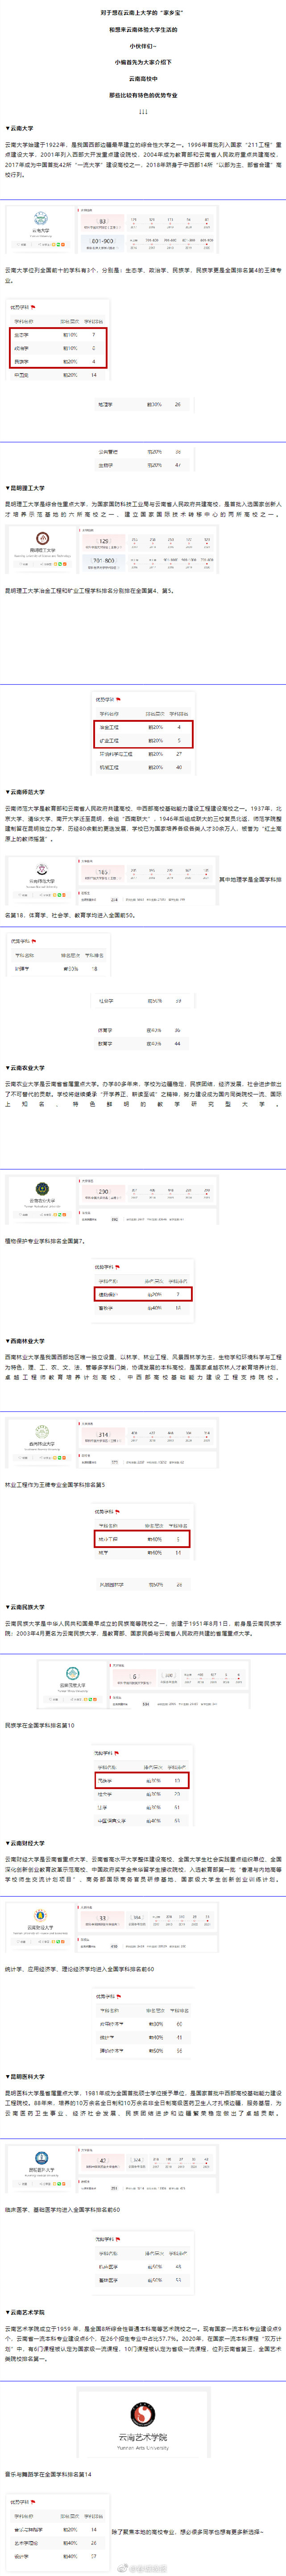Click the 生态学 row in 云南大学 table

(57, 335)
